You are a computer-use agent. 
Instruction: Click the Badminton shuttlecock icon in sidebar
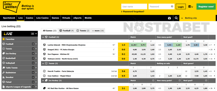tap(4, 73)
